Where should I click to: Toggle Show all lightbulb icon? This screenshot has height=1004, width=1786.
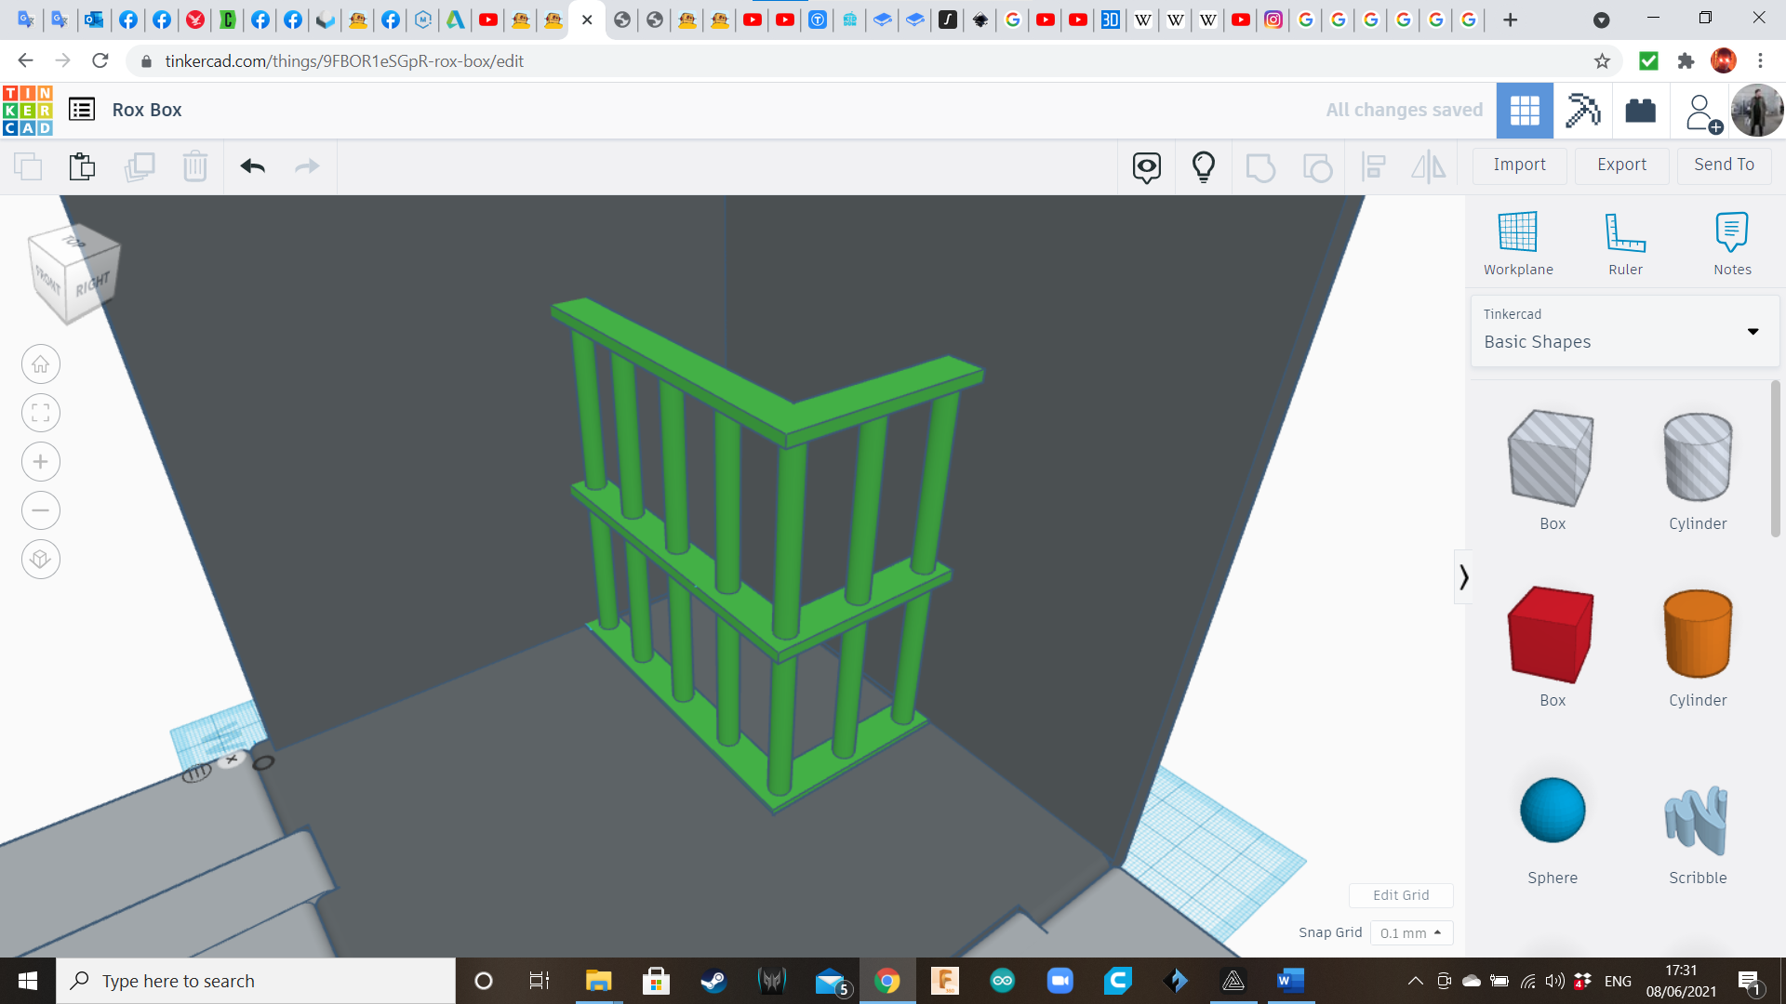coord(1203,166)
